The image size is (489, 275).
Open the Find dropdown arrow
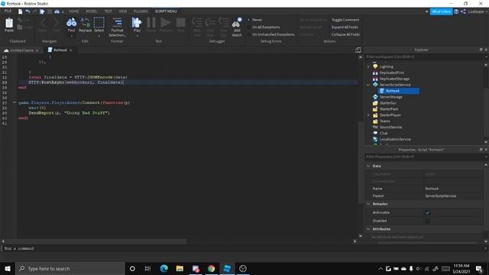point(71,36)
